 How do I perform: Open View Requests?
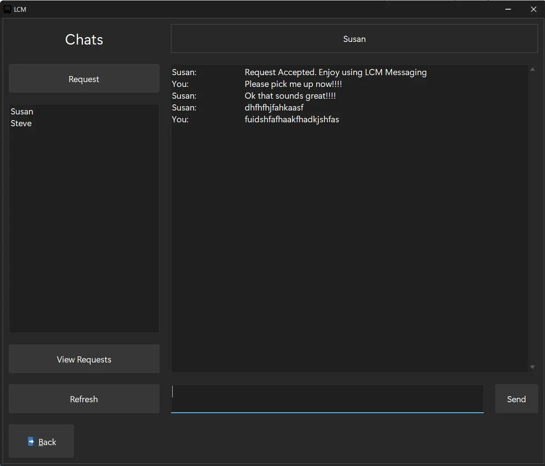pyautogui.click(x=84, y=359)
